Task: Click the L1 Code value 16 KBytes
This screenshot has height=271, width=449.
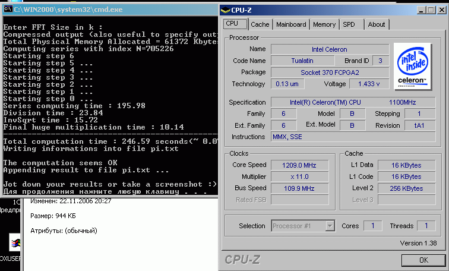Action: tap(407, 177)
